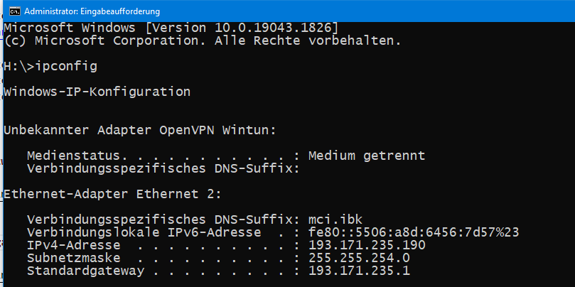The width and height of the screenshot is (575, 287).
Task: Click the 'Verbindungslokale IPv6-Adresse' label
Action: [144, 232]
